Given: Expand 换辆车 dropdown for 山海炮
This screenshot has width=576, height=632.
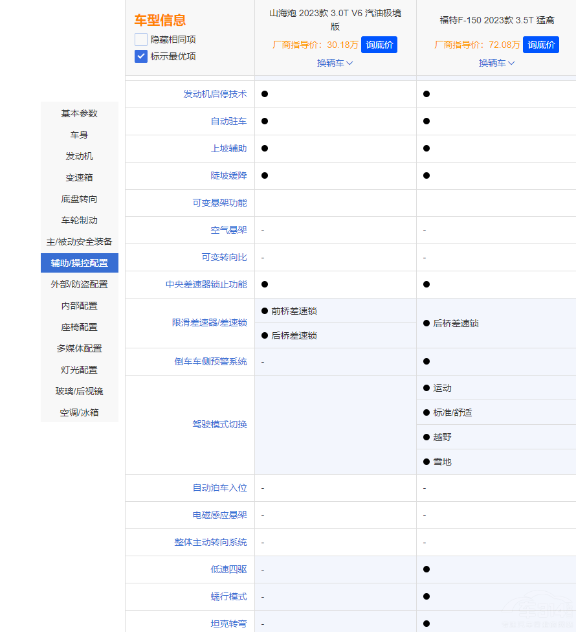Looking at the screenshot, I should click(x=335, y=63).
